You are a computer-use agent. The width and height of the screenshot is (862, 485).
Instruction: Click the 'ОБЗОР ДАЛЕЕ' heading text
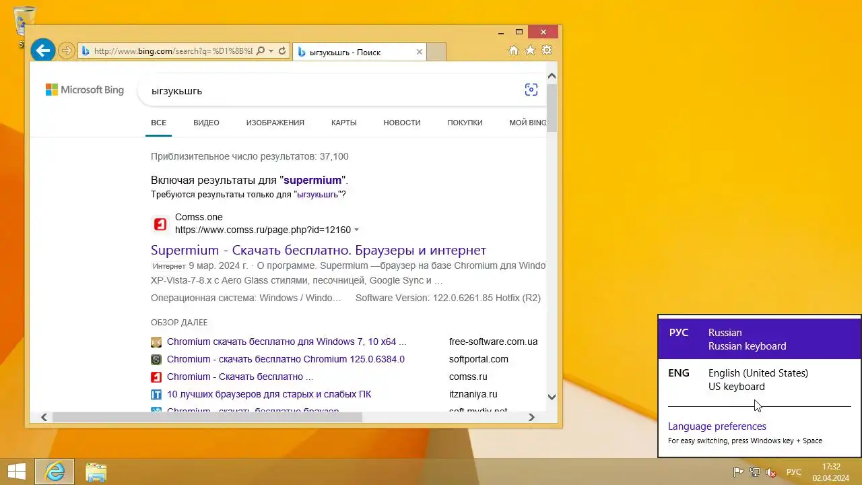(x=179, y=323)
